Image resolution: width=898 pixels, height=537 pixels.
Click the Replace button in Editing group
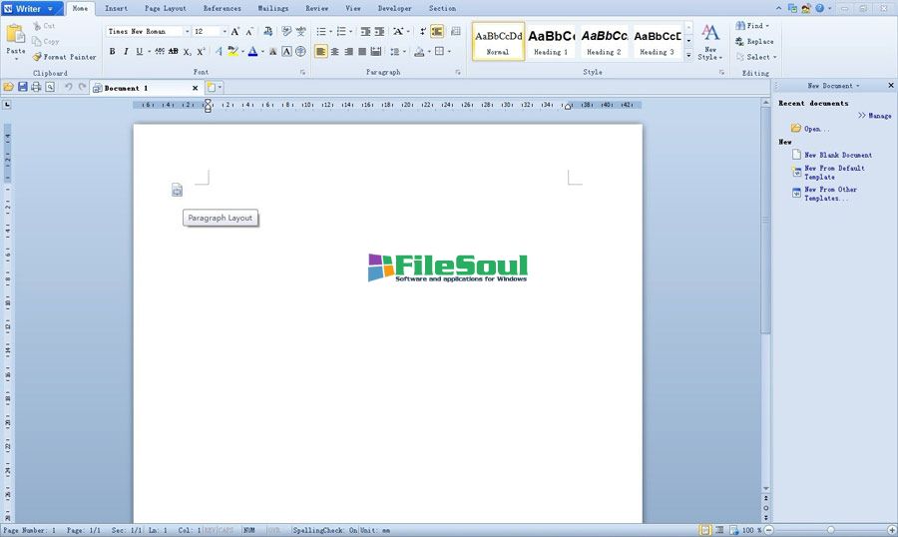pyautogui.click(x=753, y=42)
